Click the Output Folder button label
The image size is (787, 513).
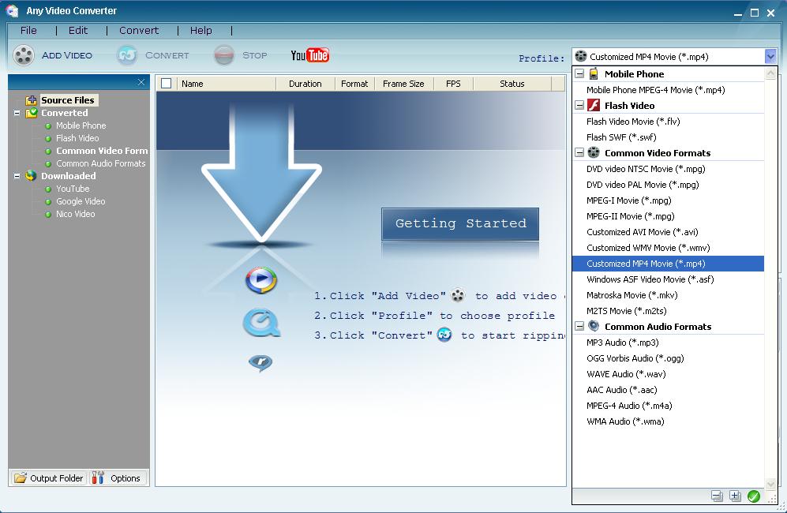(x=56, y=478)
